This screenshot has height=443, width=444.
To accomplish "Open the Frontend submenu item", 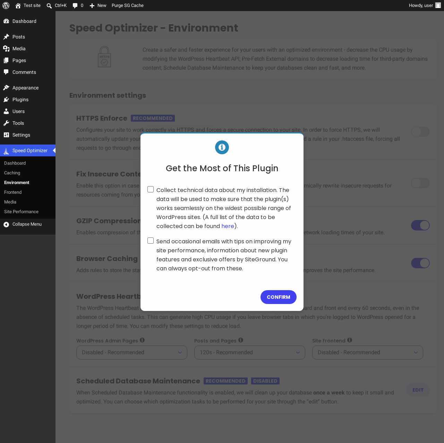I will pos(13,192).
